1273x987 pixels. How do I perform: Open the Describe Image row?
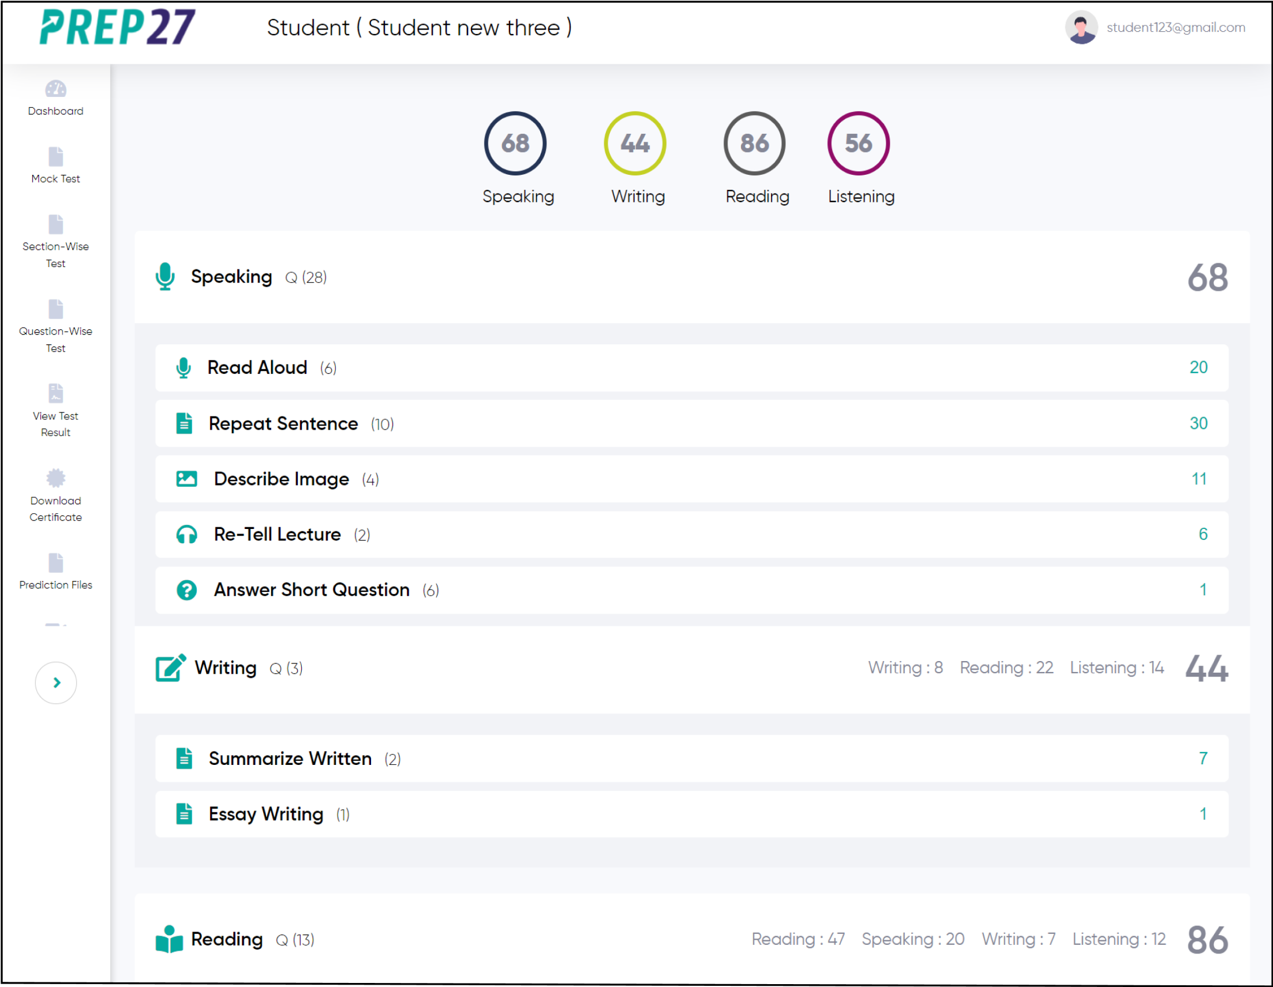click(x=692, y=479)
